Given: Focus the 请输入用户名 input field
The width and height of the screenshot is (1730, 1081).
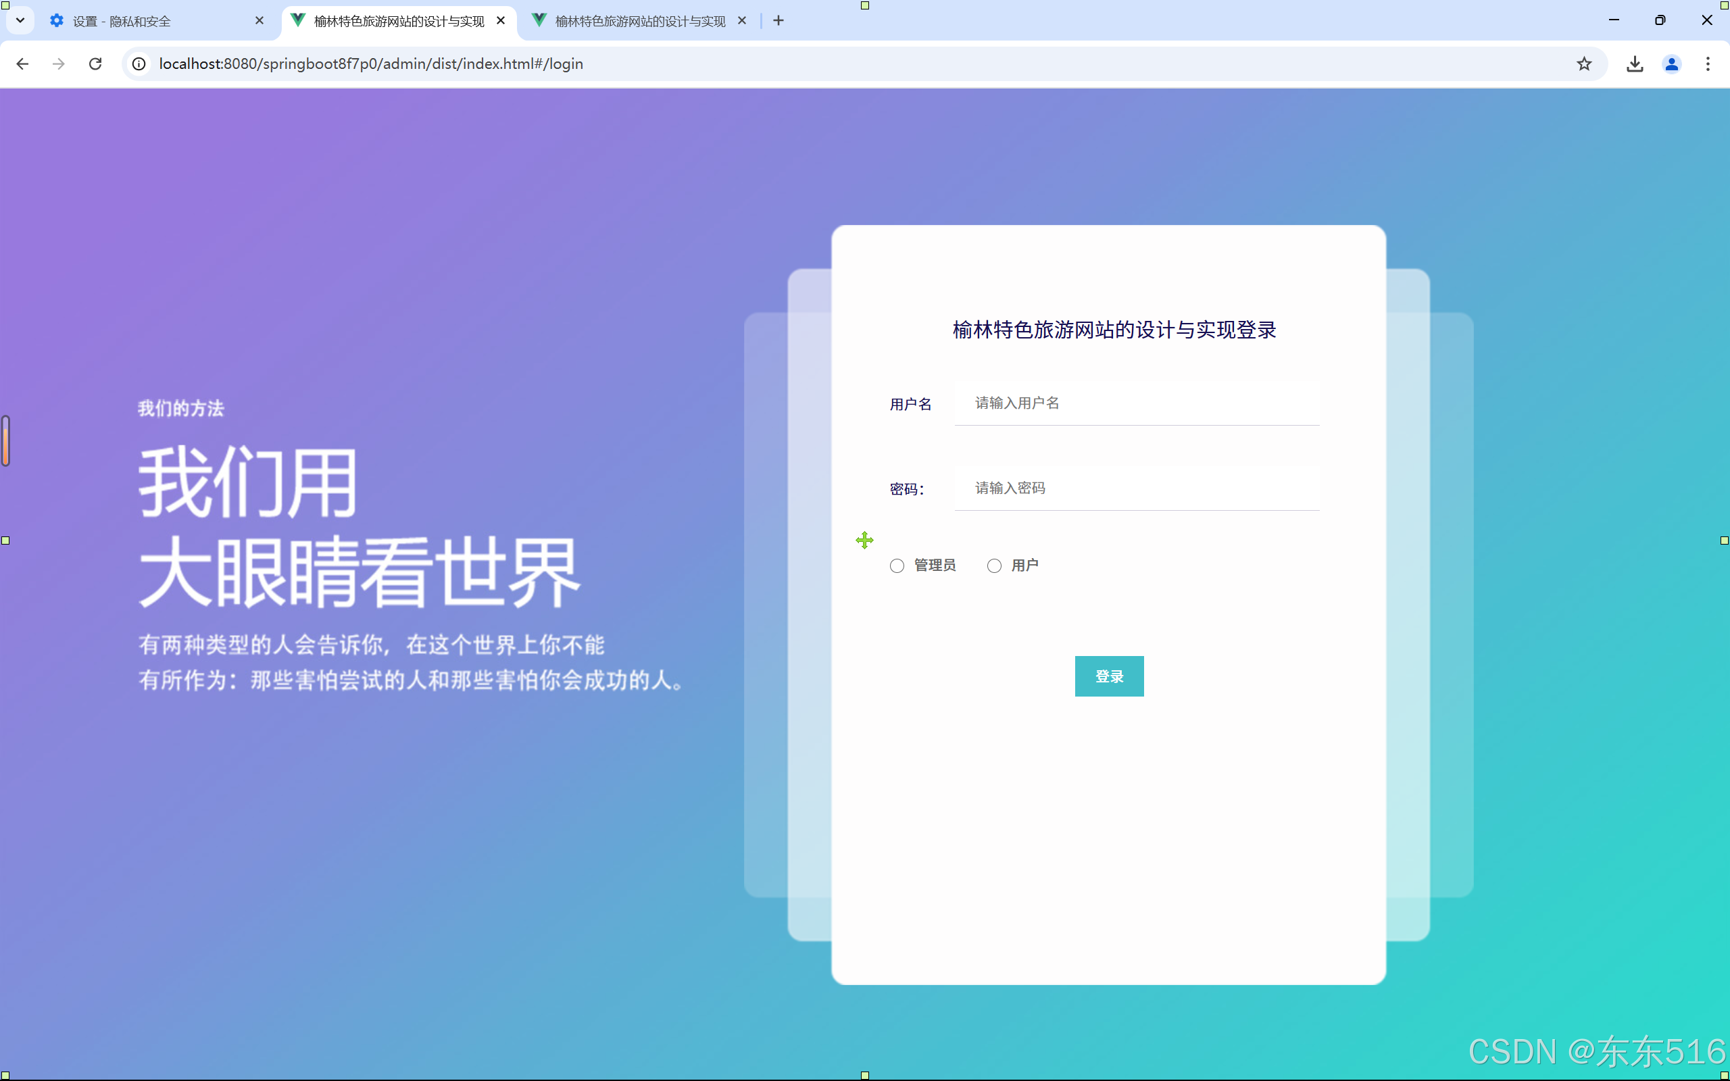Looking at the screenshot, I should [x=1137, y=403].
